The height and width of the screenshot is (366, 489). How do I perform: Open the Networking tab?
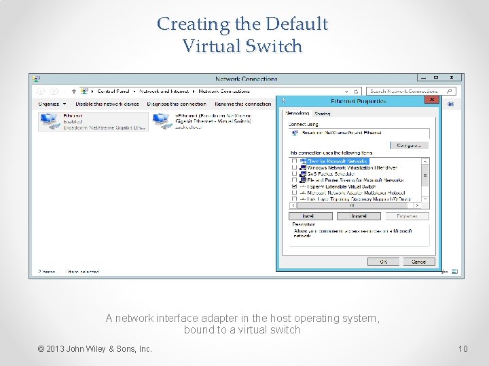click(x=297, y=113)
